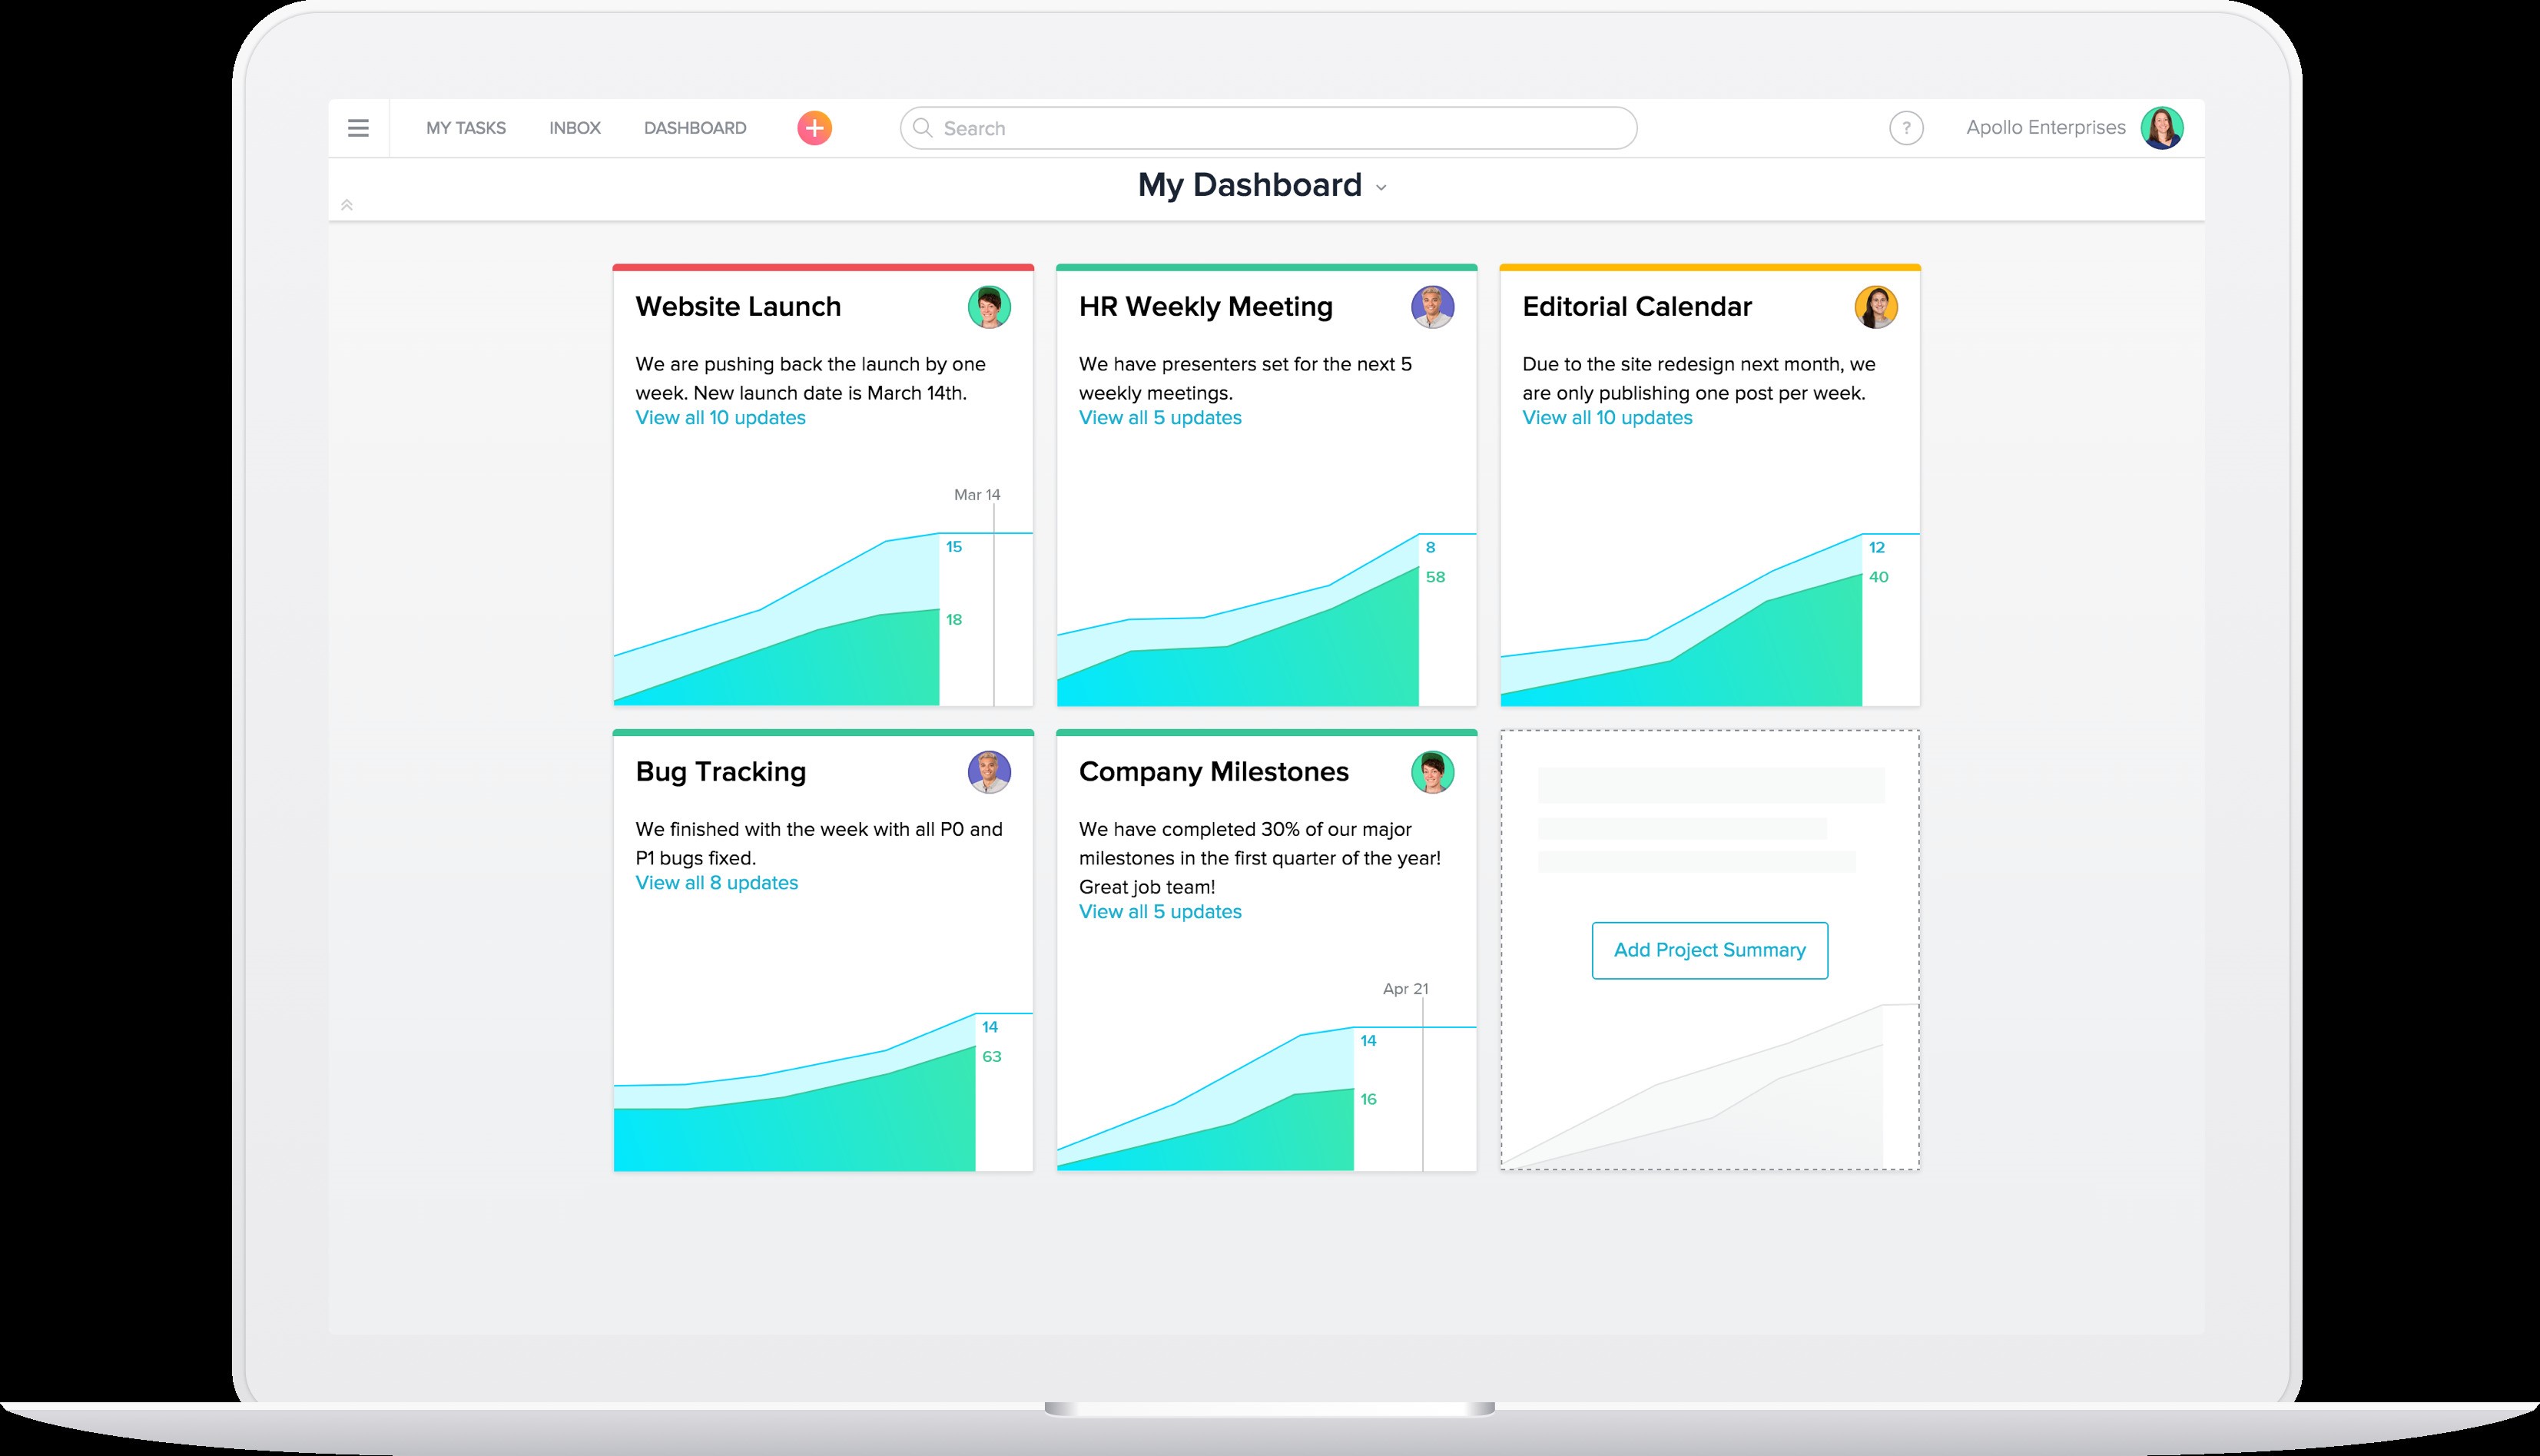Click your profile avatar next to Apollo Enterprises
The height and width of the screenshot is (1456, 2540).
pos(2165,127)
